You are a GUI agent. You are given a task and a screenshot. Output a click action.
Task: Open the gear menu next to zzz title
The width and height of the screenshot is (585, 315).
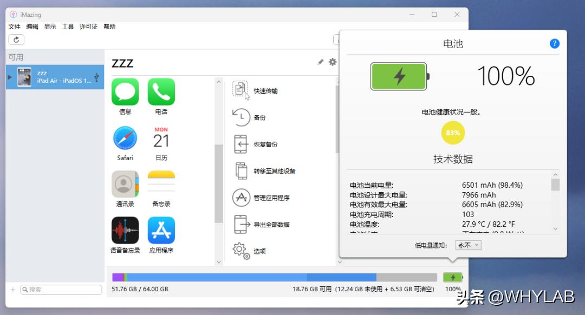click(x=332, y=62)
